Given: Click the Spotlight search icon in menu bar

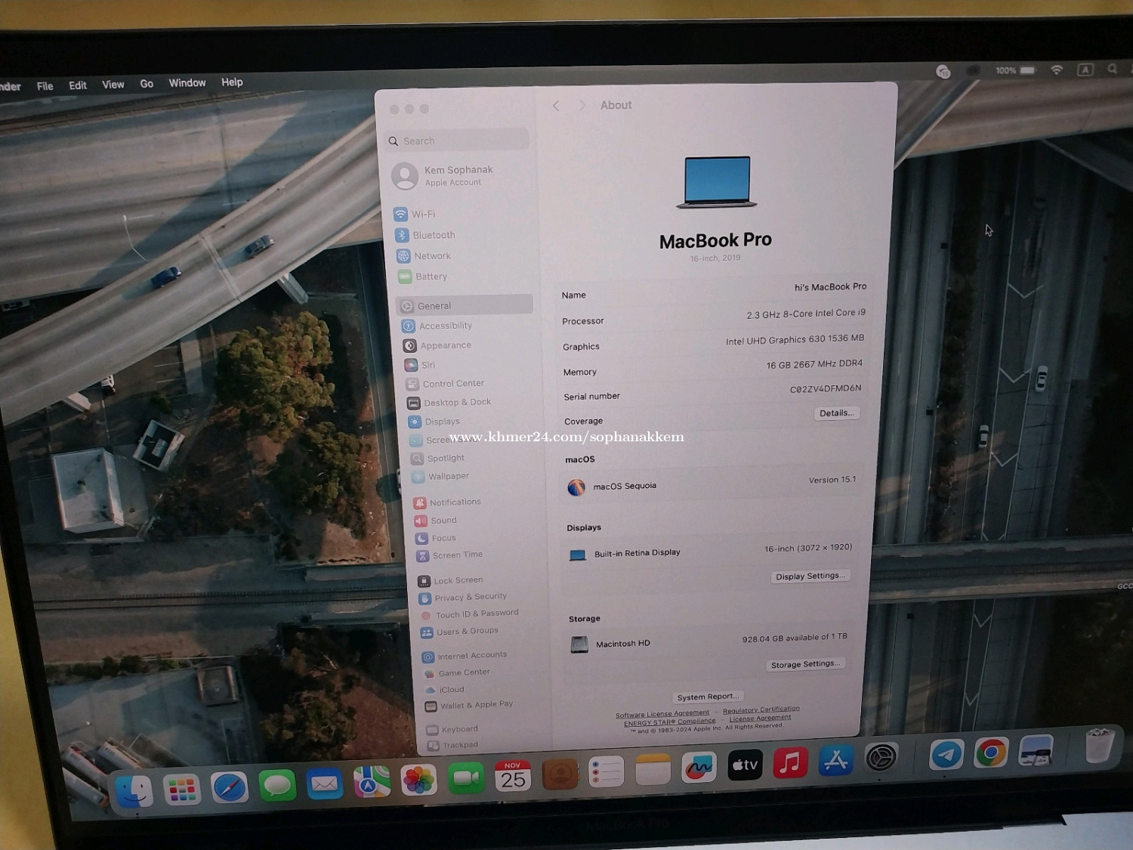Looking at the screenshot, I should (x=1112, y=69).
